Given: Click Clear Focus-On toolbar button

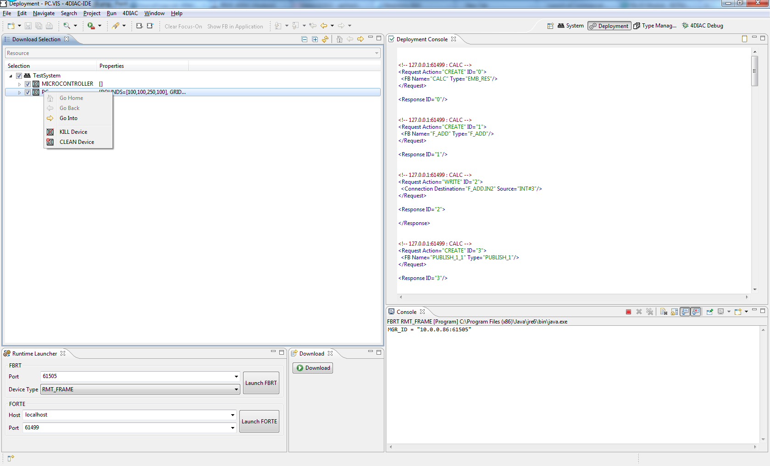Looking at the screenshot, I should point(183,27).
